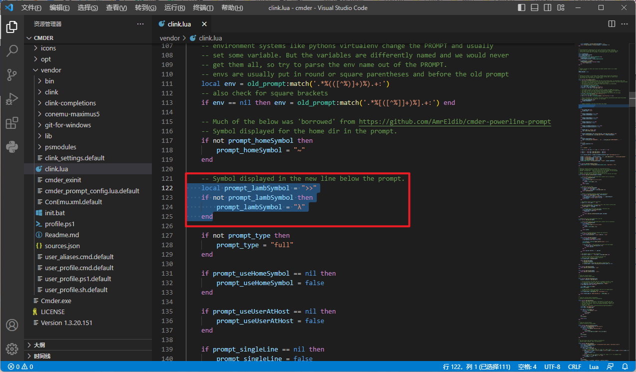Open the github.com cmder-powerline-prompt link
Viewport: 636px width, 372px height.
(455, 121)
